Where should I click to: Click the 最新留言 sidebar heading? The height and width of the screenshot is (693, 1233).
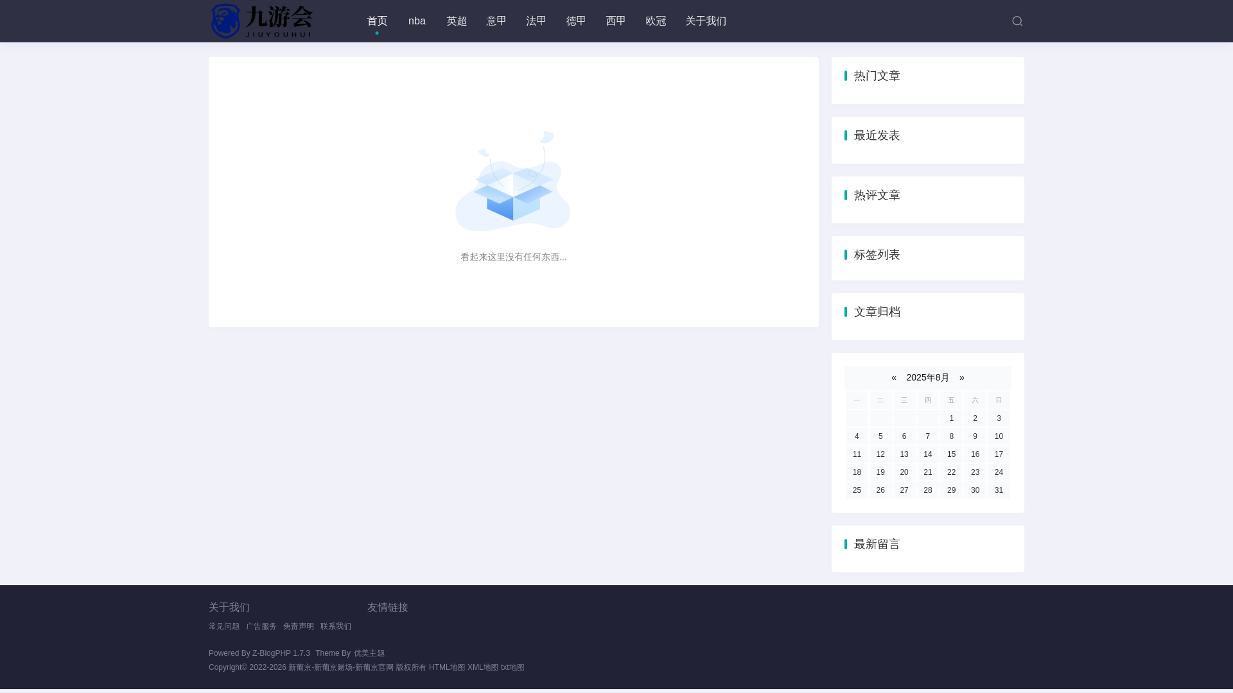[x=877, y=544]
